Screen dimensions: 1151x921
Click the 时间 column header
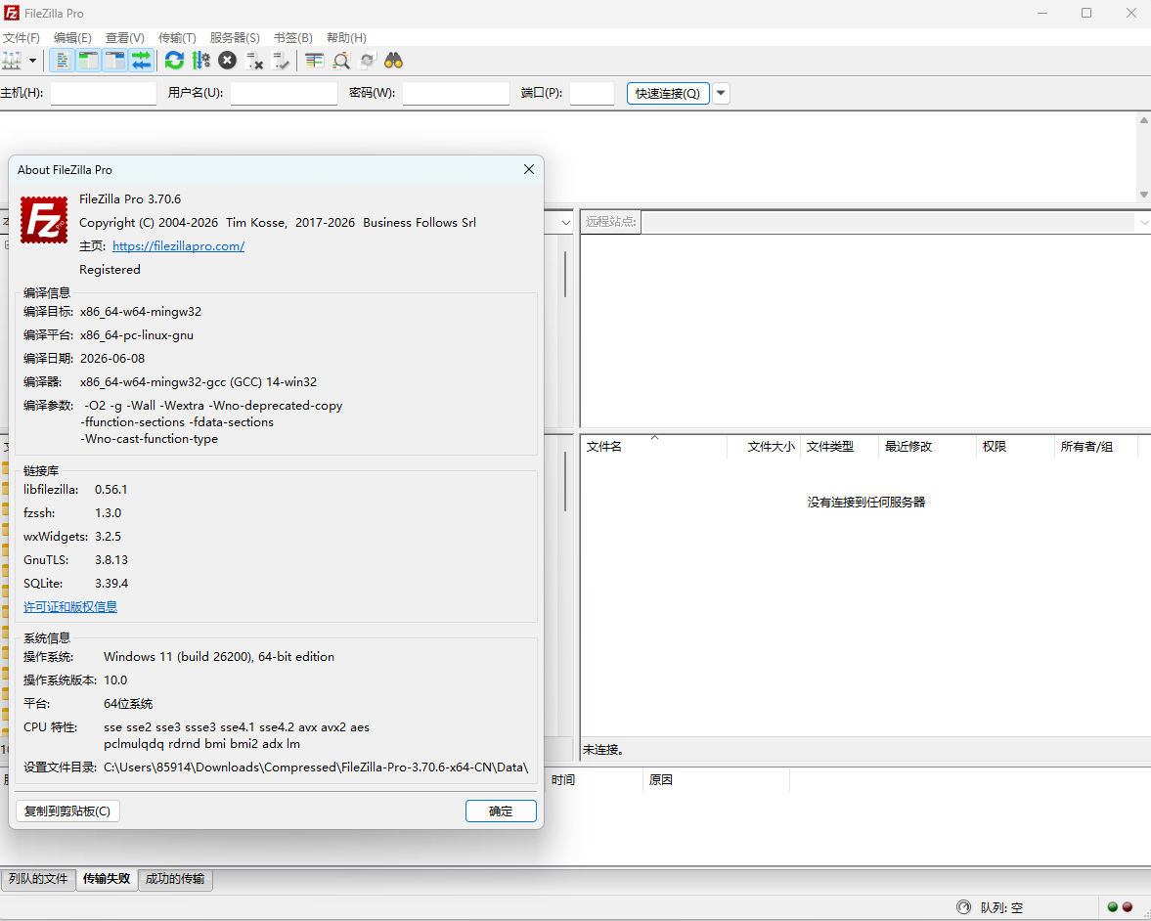tap(595, 780)
